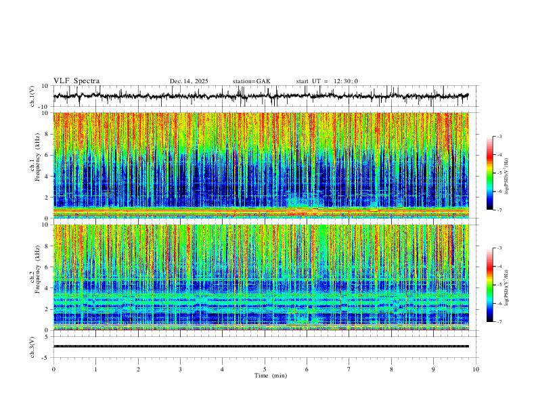
Task: Click the time axis tick label '3'
Action: tap(180, 369)
